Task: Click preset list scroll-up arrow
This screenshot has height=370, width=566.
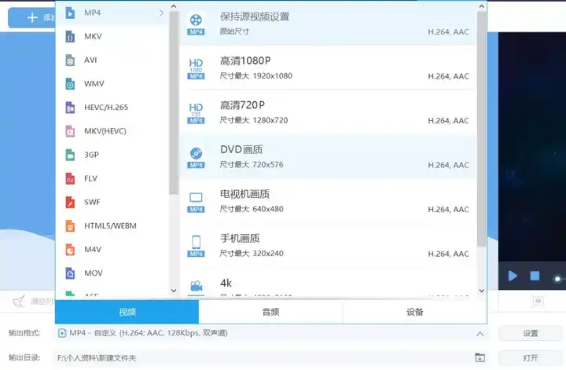Action: pyautogui.click(x=482, y=6)
